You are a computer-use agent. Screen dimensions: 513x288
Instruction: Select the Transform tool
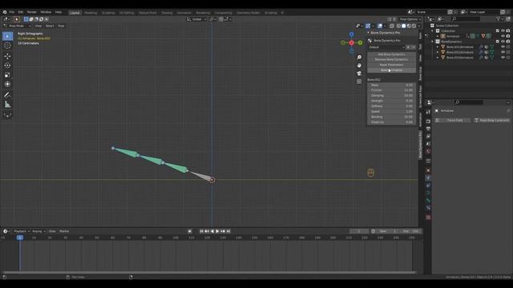pos(7,85)
